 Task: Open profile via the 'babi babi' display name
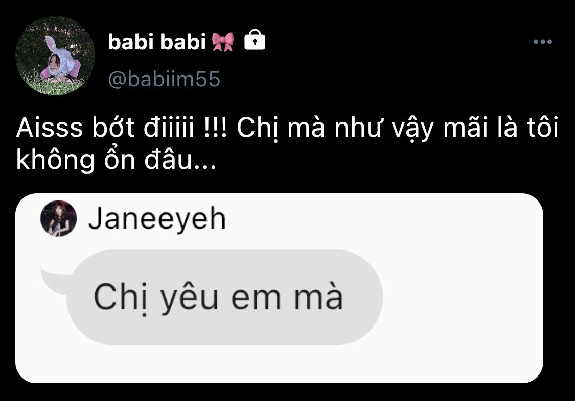point(156,42)
